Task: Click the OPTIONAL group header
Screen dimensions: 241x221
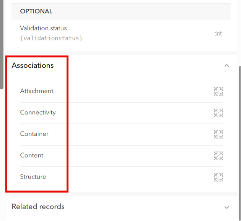Action: pyautogui.click(x=36, y=11)
